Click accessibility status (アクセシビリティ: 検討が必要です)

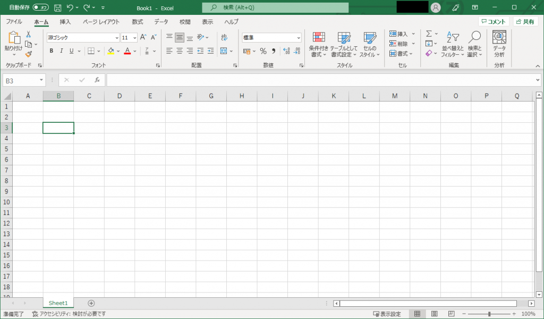point(69,314)
